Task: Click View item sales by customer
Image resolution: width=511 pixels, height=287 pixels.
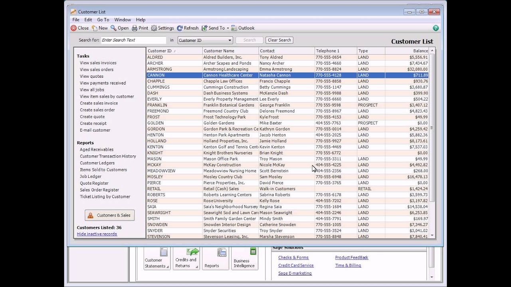Action: click(x=107, y=96)
